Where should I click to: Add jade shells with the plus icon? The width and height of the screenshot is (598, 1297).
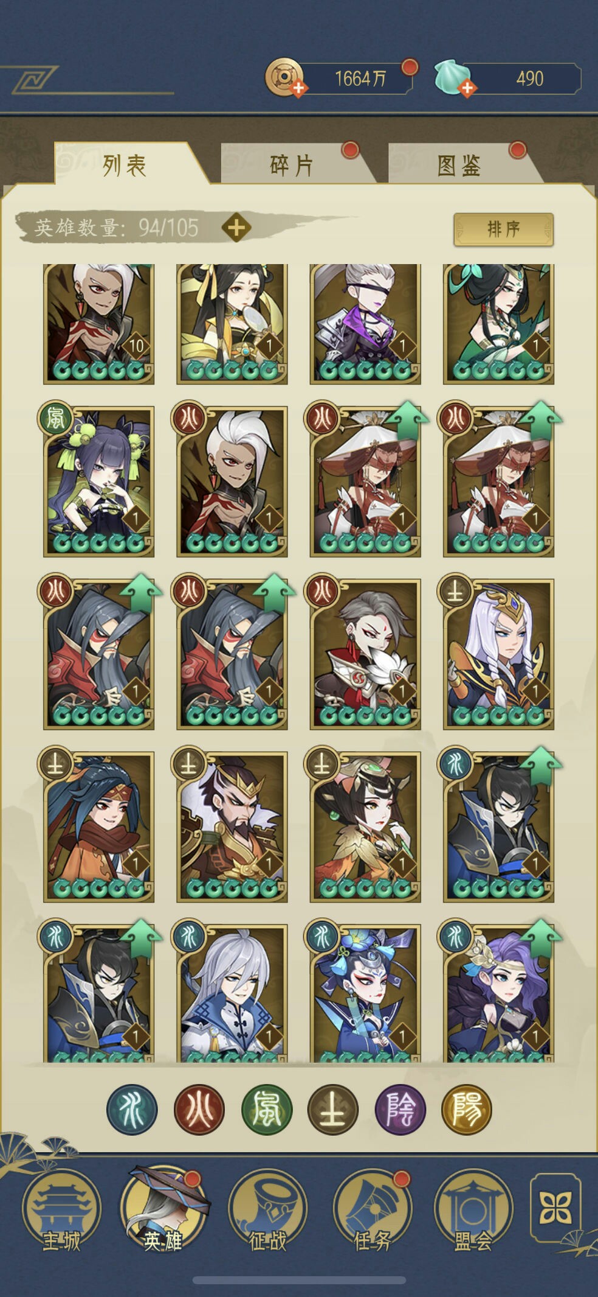(467, 88)
